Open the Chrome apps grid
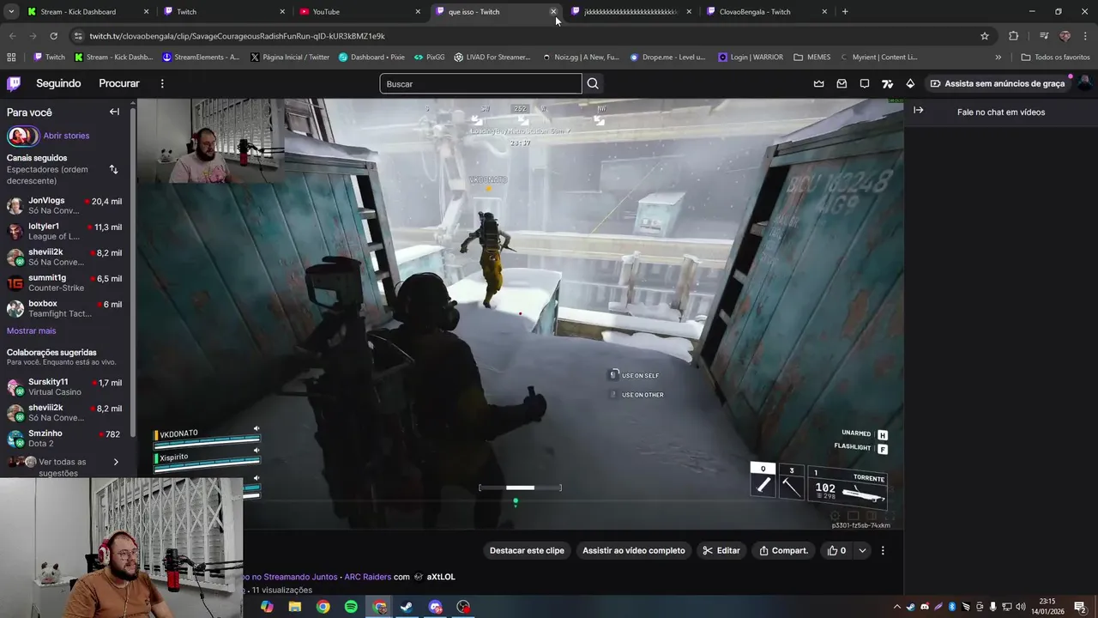 (11, 58)
